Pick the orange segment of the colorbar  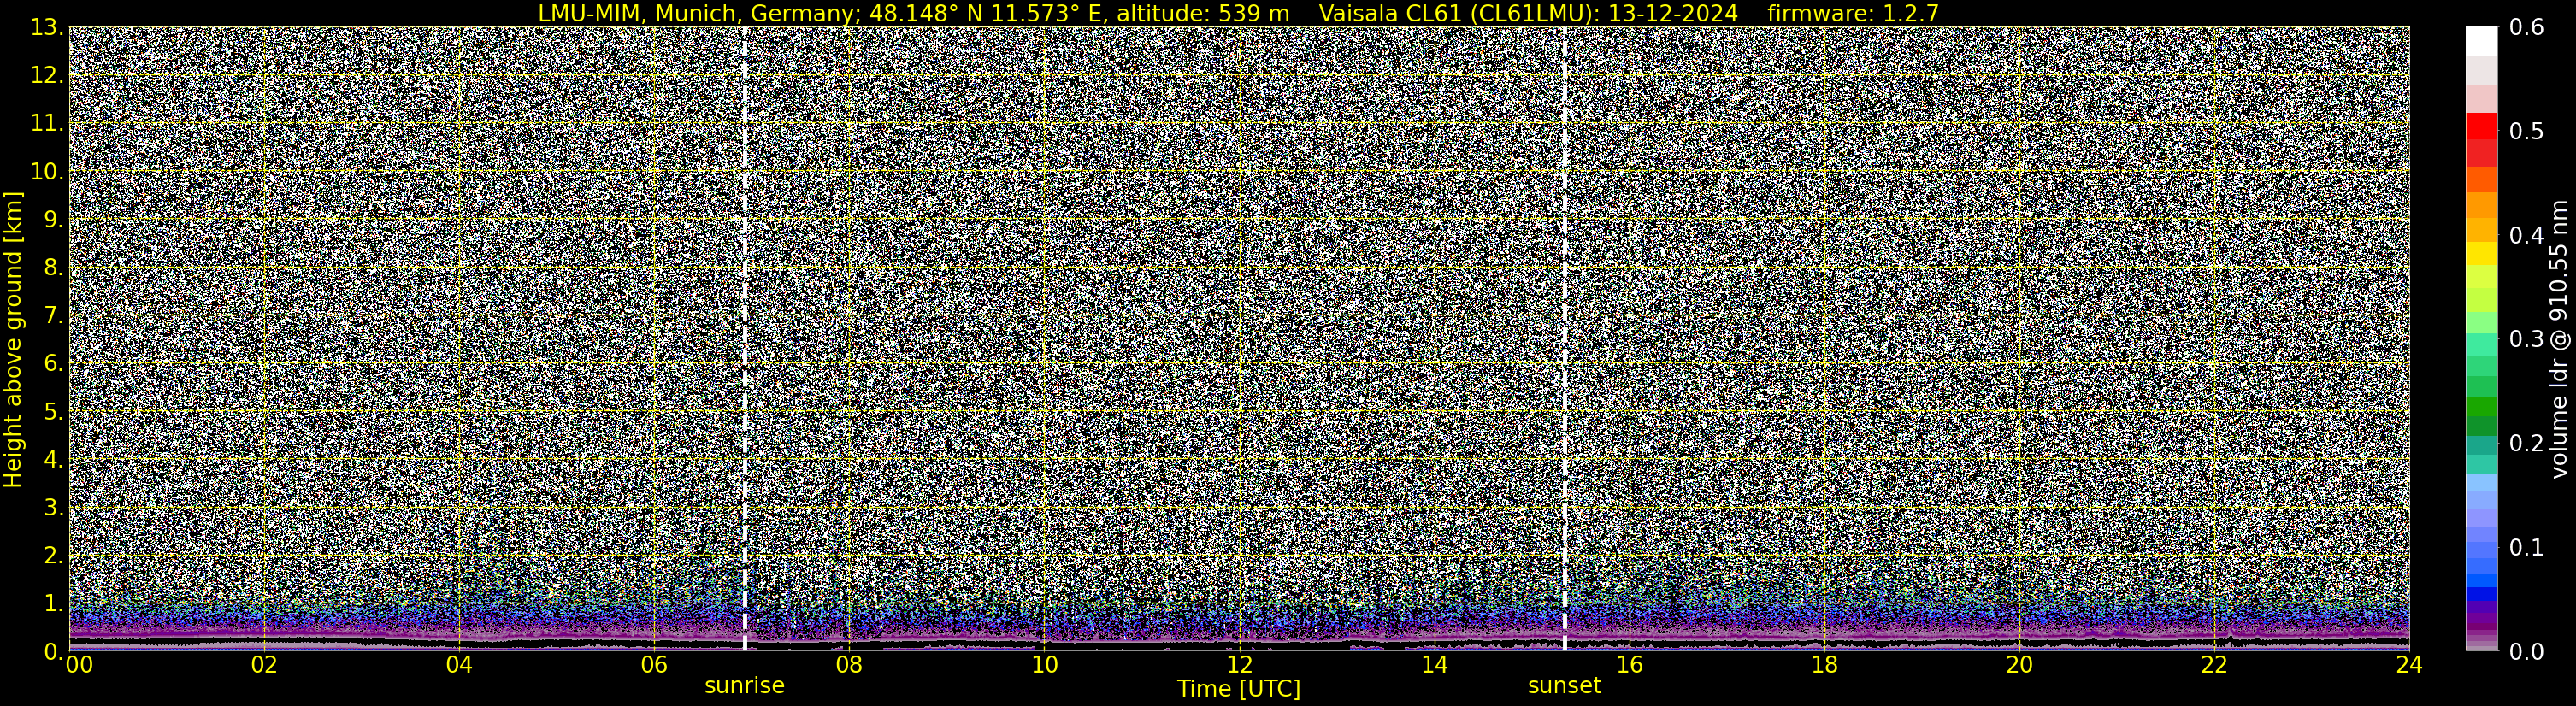click(x=2482, y=205)
